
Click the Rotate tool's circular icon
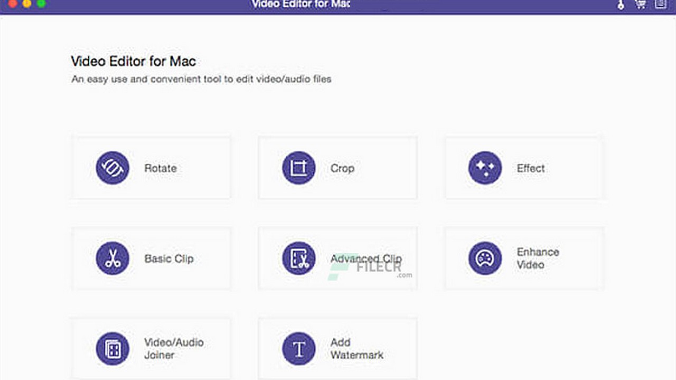112,168
